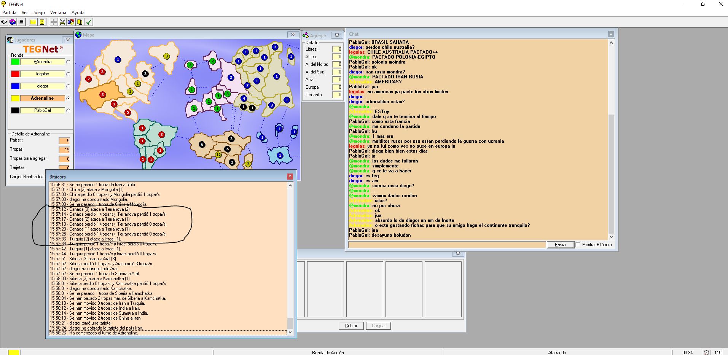Click the bulleted list toolbar icon

click(21, 22)
